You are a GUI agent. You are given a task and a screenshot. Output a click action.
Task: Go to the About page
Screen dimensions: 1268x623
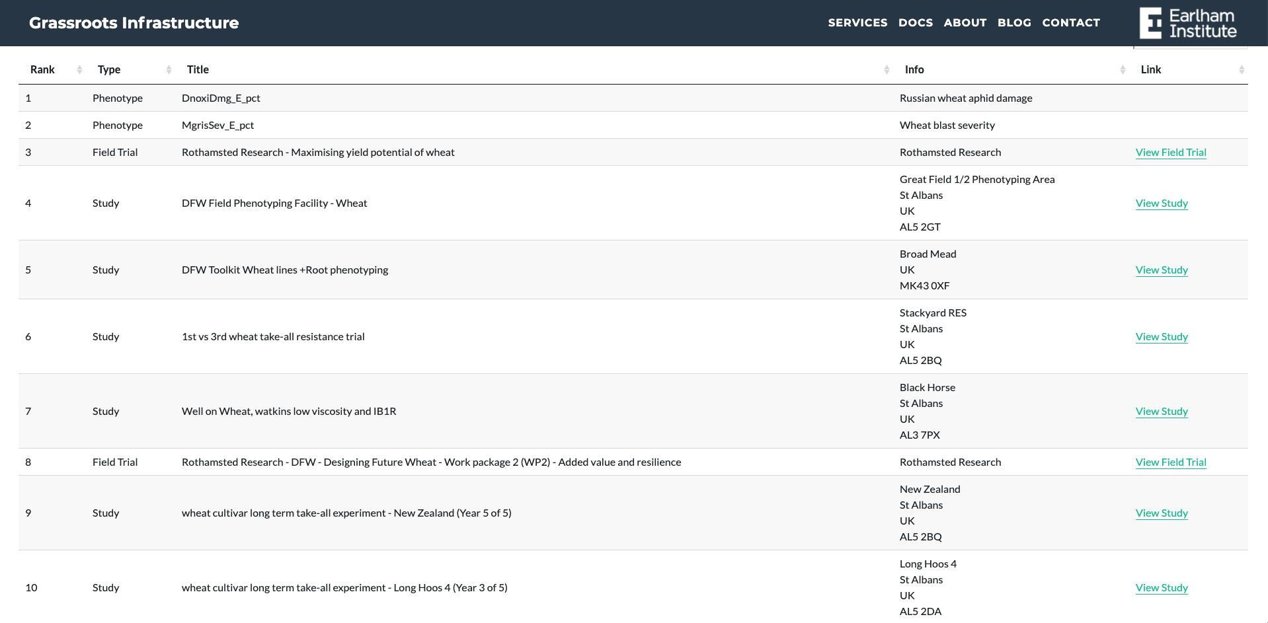pyautogui.click(x=965, y=22)
